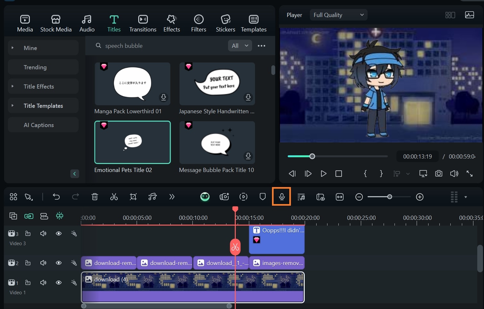Open the Media tab
This screenshot has width=484, height=309.
pos(25,23)
